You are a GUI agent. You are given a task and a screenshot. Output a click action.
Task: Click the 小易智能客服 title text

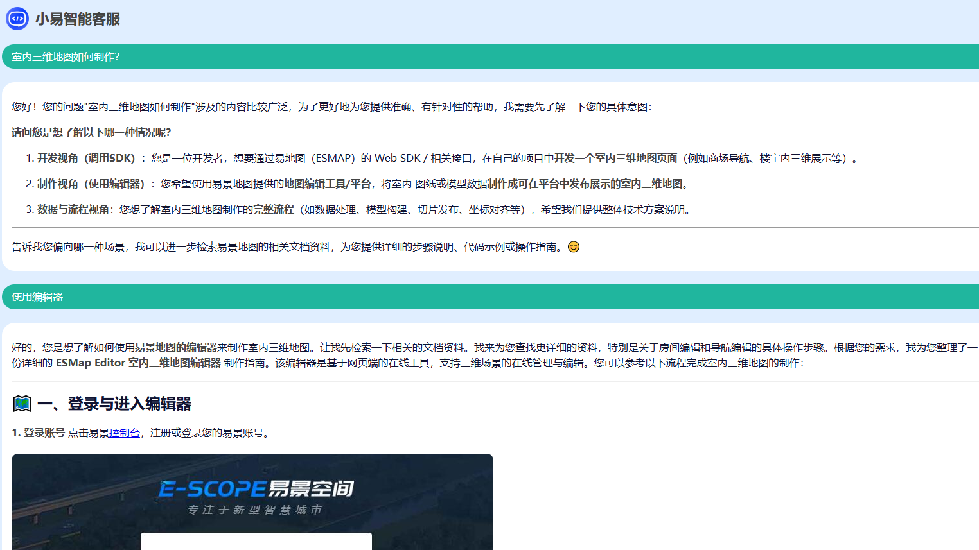click(x=78, y=19)
